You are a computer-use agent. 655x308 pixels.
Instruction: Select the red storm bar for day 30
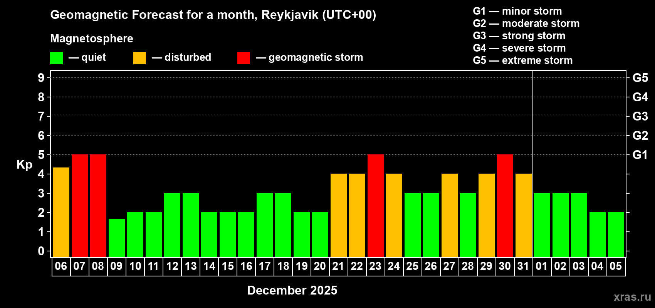coord(505,206)
